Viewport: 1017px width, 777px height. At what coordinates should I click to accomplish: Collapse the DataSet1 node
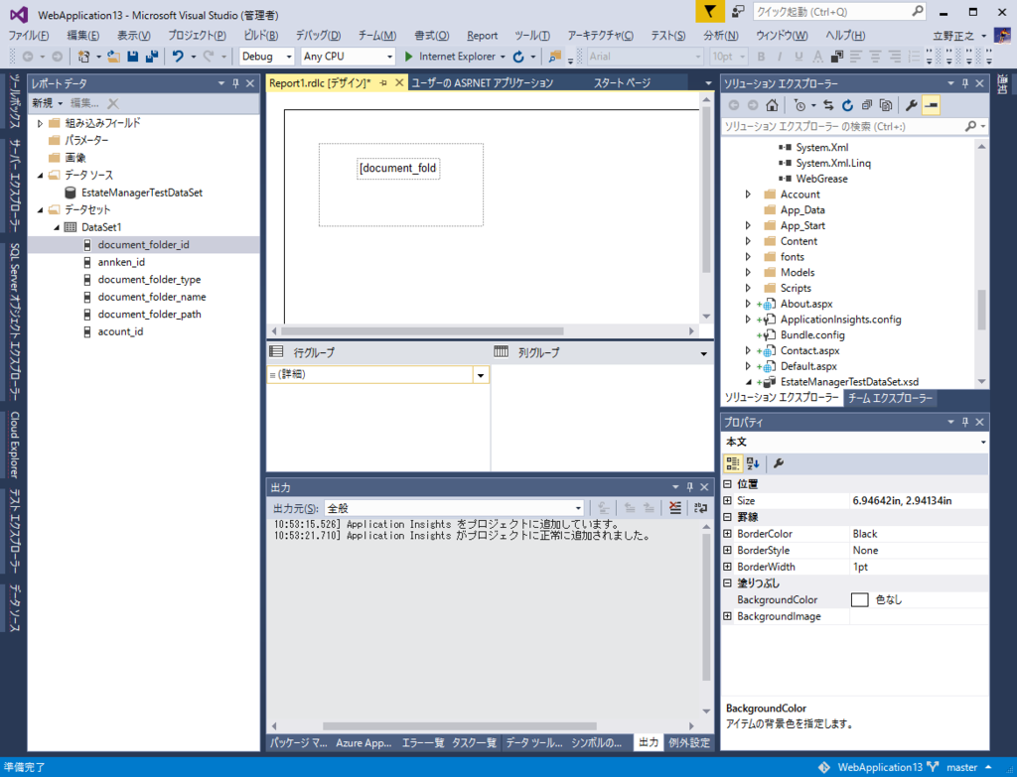[57, 227]
